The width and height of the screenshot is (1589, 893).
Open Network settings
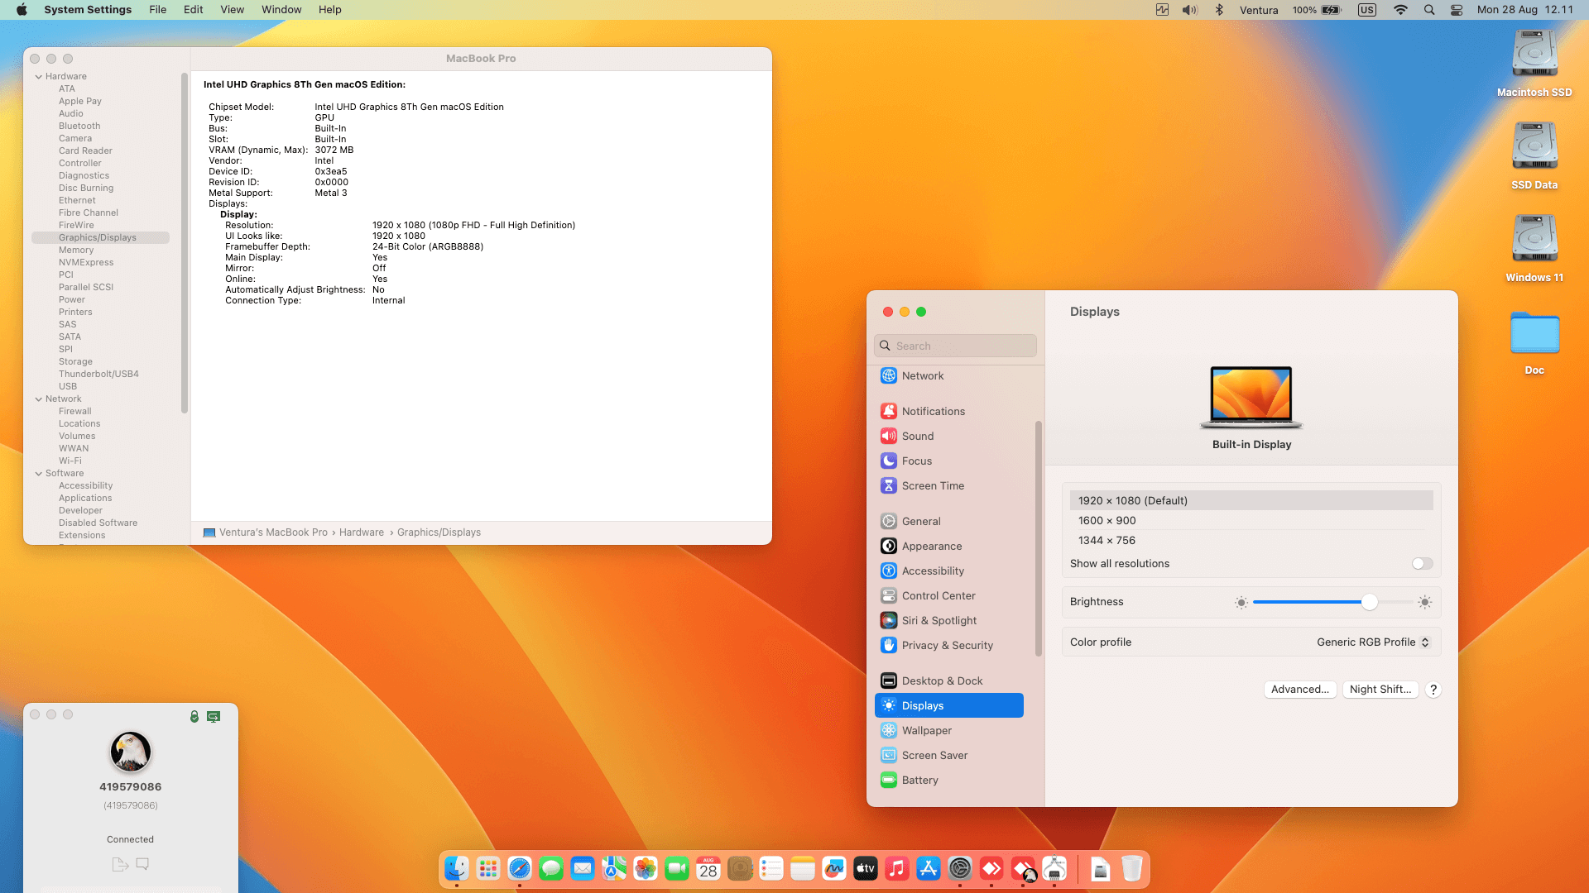pyautogui.click(x=923, y=375)
